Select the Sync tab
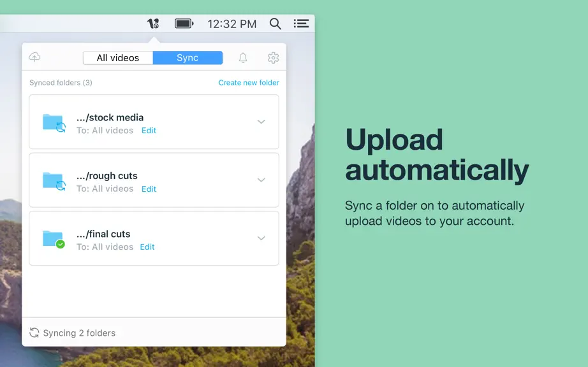This screenshot has width=588, height=367. [x=187, y=58]
